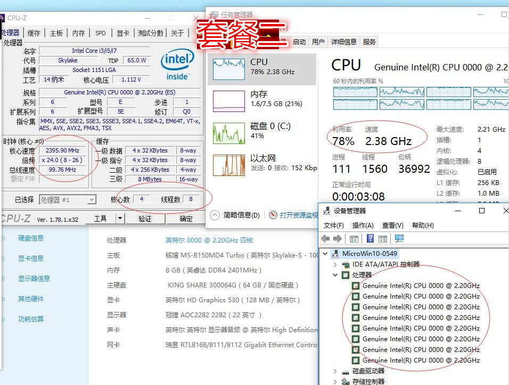Viewport: 509px width, 385px height.
Task: Select the 内存 graph thumbnail in Task Manager
Action: pos(229,101)
